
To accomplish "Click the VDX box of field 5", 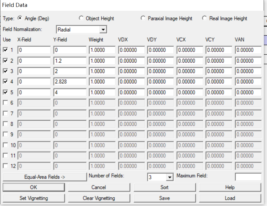I will [131, 92].
